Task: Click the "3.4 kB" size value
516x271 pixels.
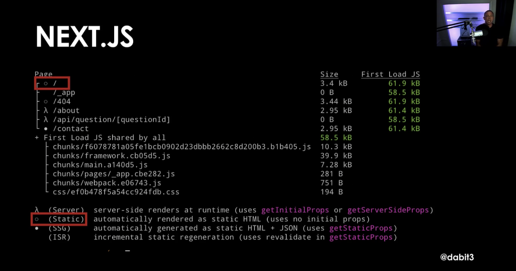Action: pos(333,83)
